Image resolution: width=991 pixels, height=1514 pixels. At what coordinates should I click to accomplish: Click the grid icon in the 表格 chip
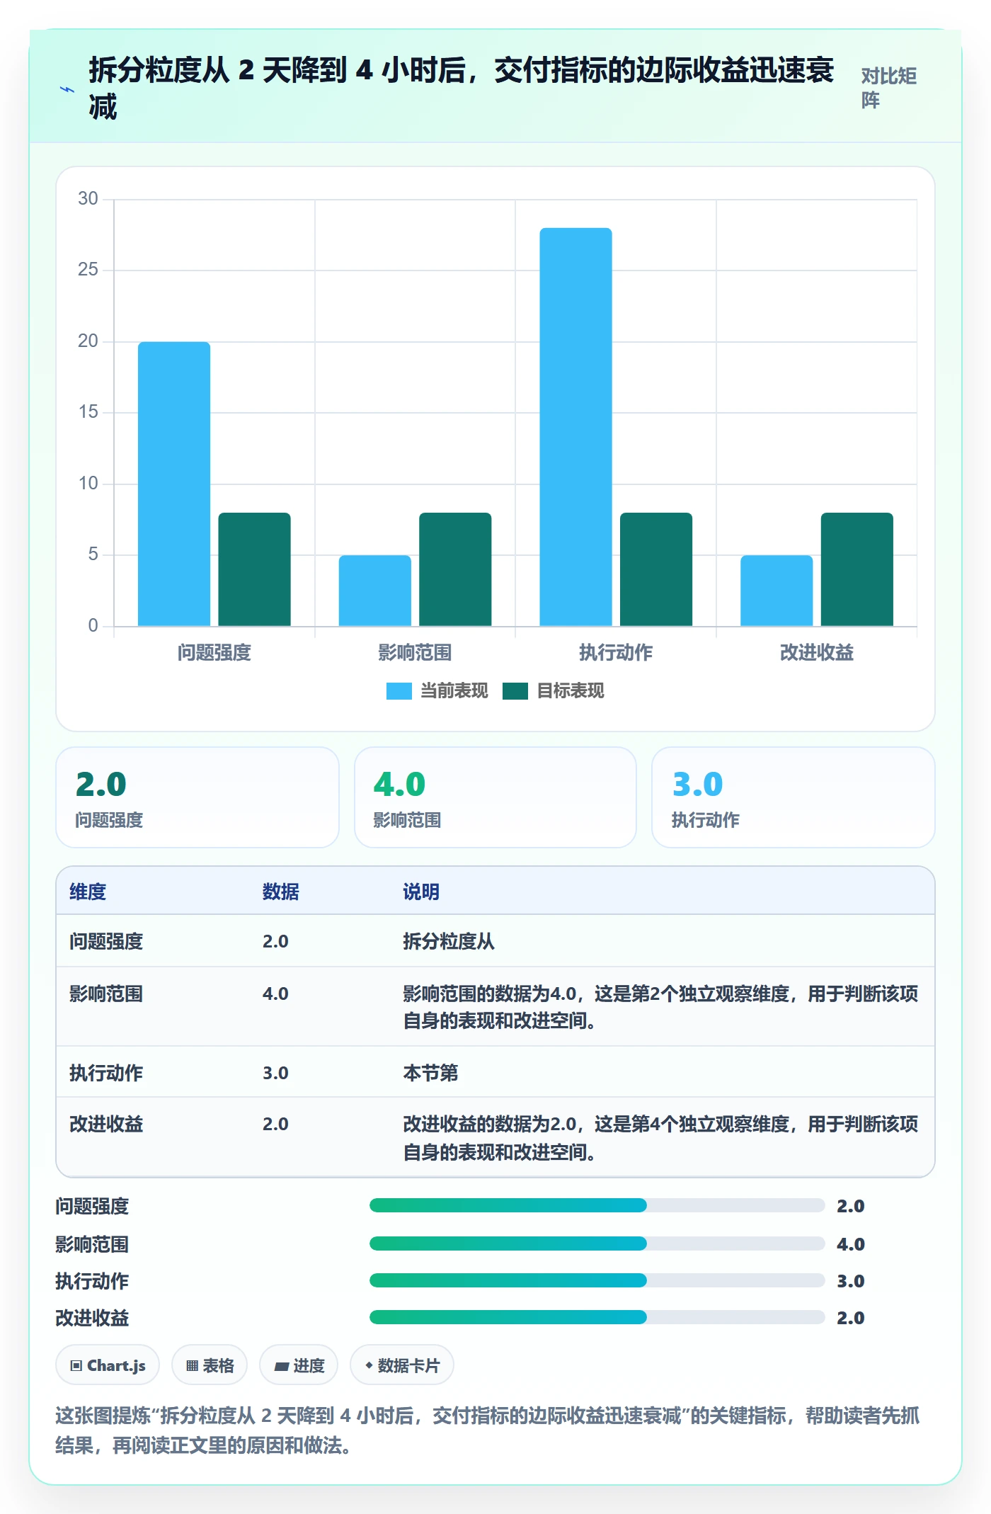(x=192, y=1366)
